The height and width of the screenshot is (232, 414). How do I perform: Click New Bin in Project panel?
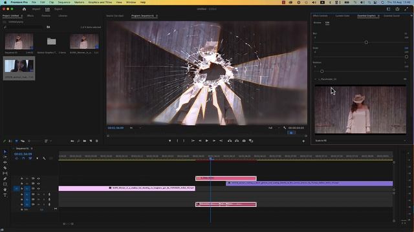(x=85, y=141)
